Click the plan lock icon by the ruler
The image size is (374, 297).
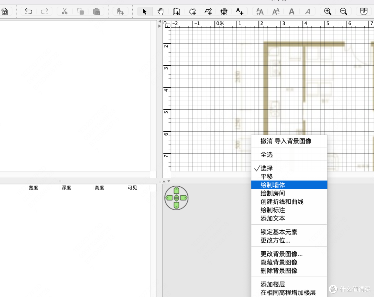tap(167, 24)
